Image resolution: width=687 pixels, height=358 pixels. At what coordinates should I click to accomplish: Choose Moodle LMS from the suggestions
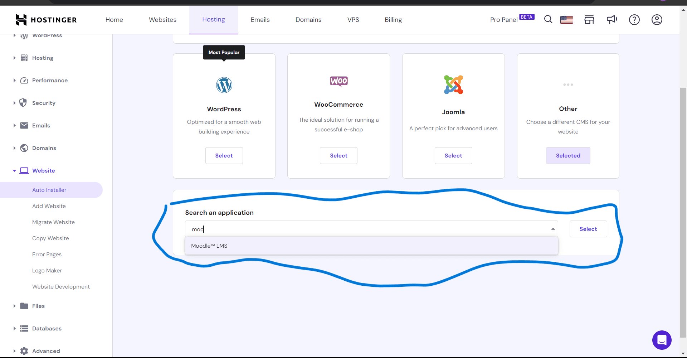coord(209,246)
